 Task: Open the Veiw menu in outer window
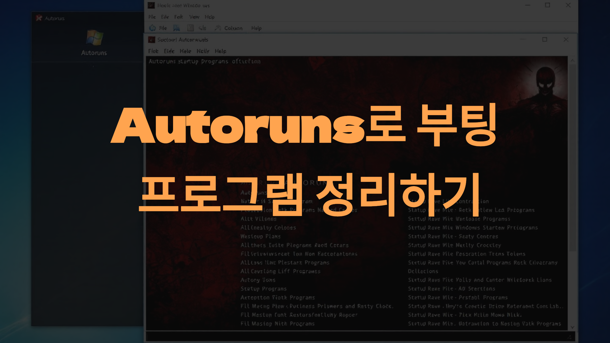pos(194,17)
